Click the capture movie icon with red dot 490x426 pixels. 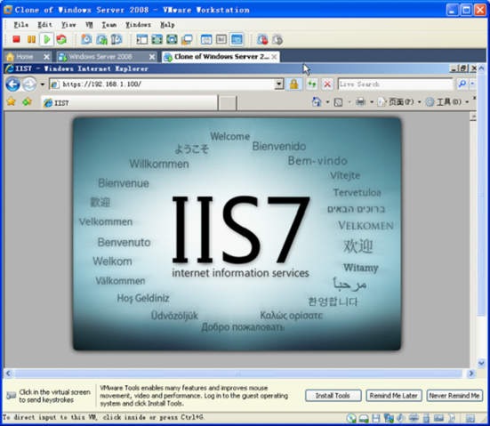click(262, 39)
